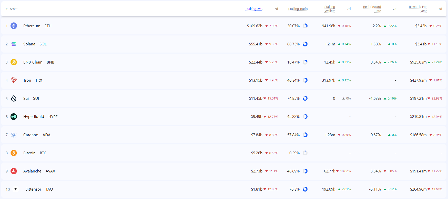This screenshot has height=199, width=448.
Task: Click the Asset column header
Action: (14, 9)
